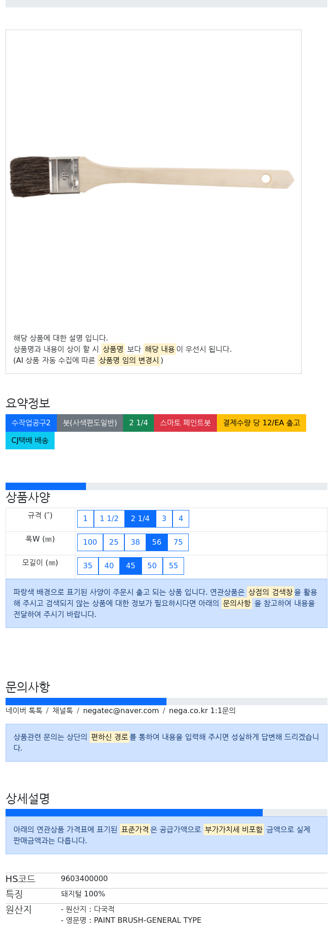Image resolution: width=333 pixels, height=926 pixels.
Task: Select bristle length 35 mm option
Action: click(88, 566)
